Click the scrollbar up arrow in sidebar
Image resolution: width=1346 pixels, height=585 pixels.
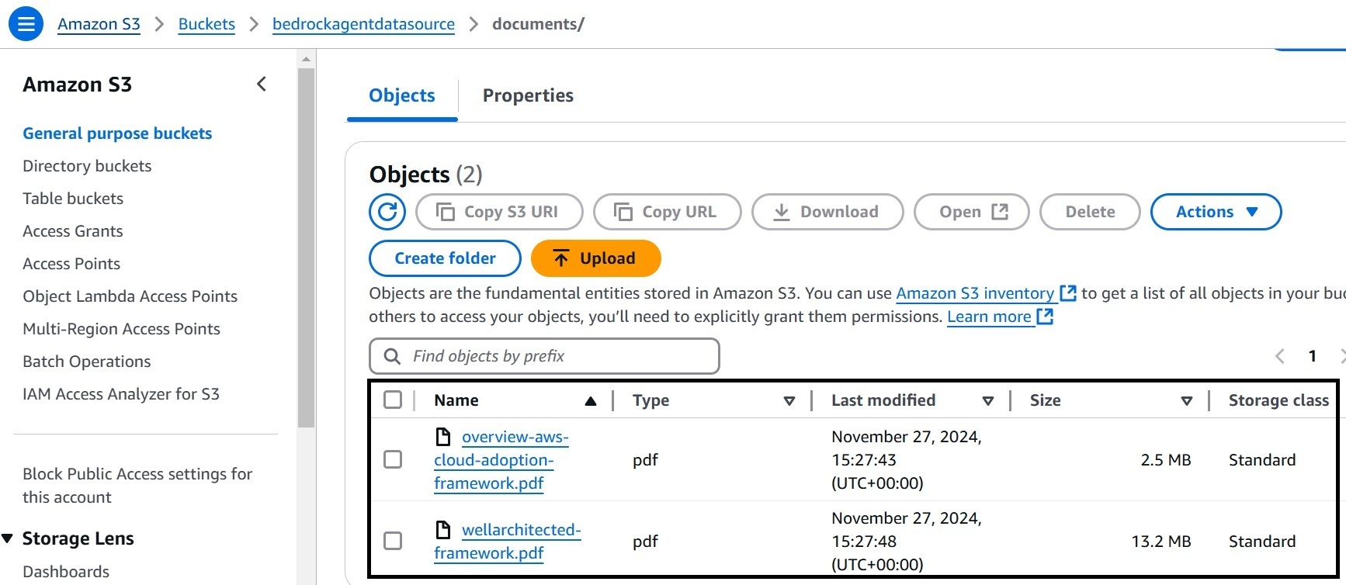click(306, 59)
